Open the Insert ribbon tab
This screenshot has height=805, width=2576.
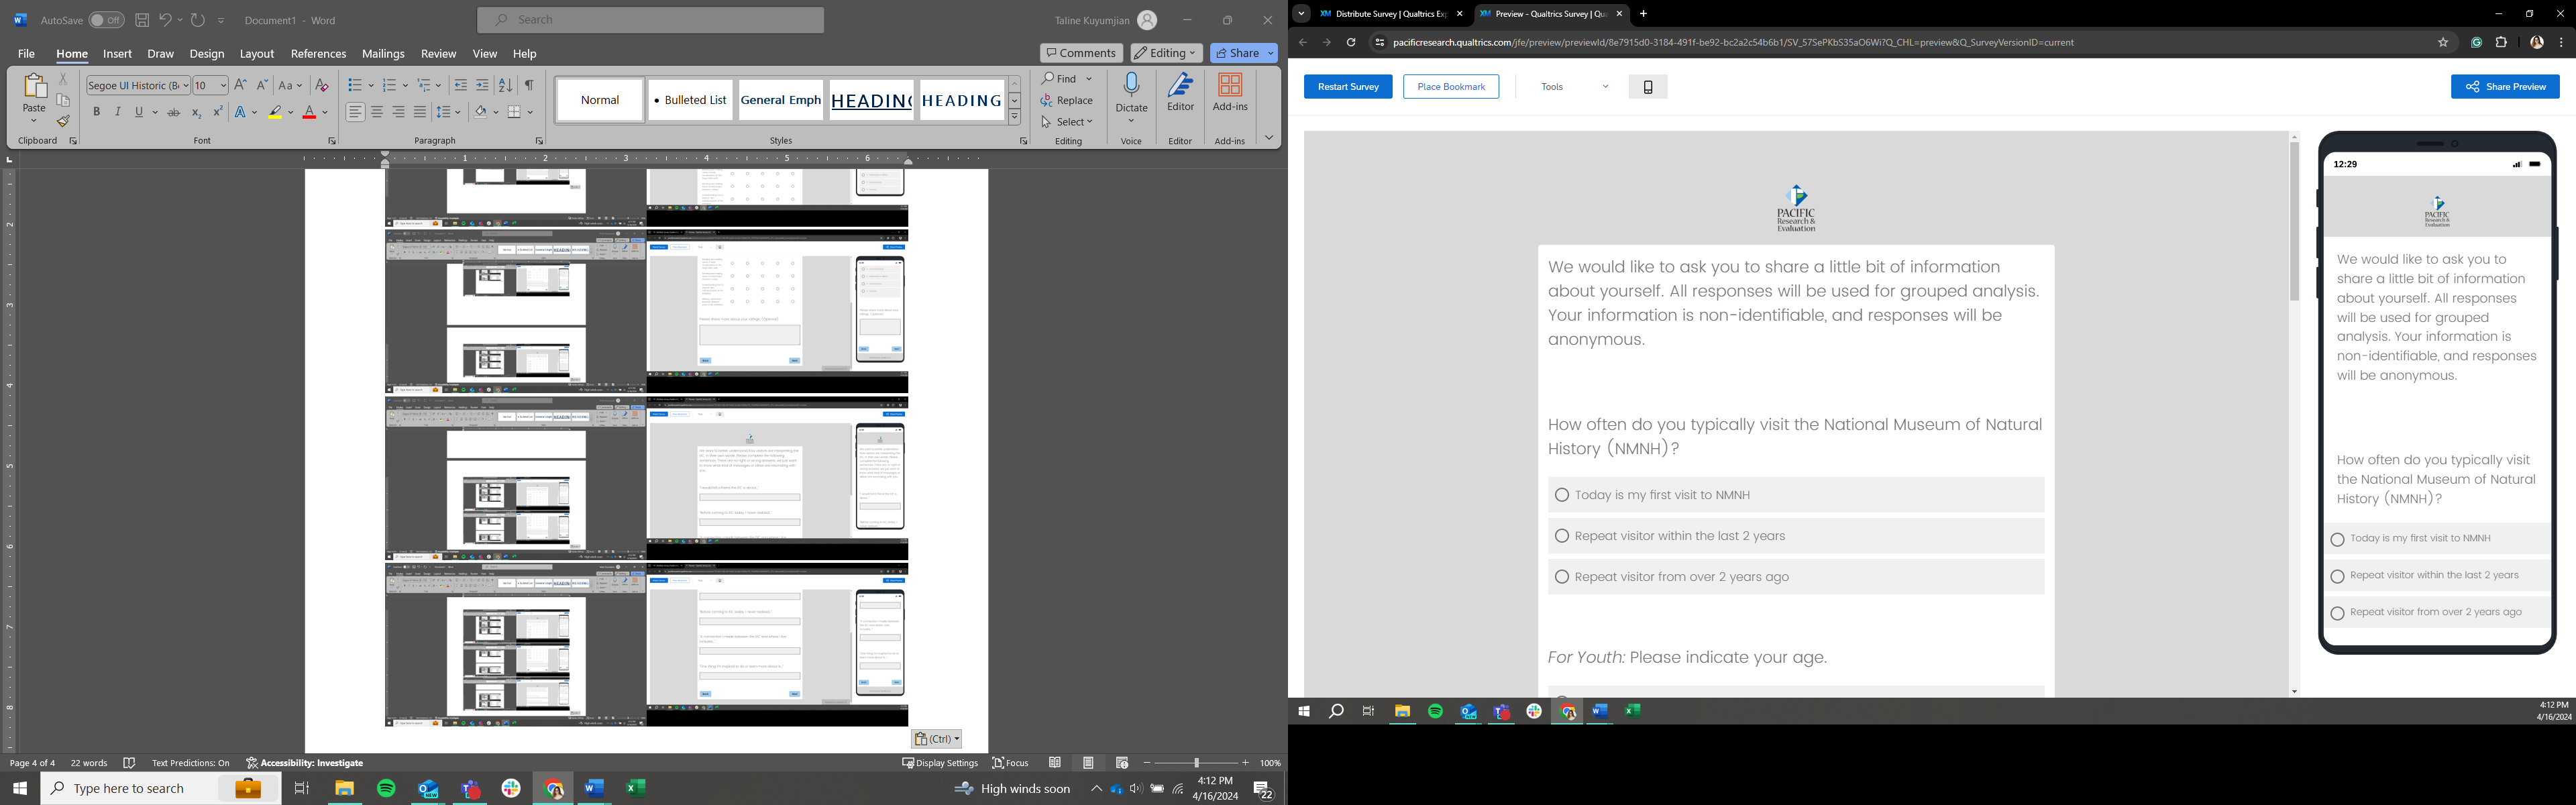click(x=117, y=54)
